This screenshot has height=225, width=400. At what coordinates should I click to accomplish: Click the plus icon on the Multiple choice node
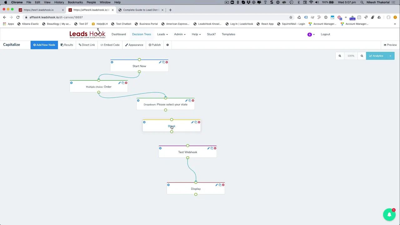71,83
